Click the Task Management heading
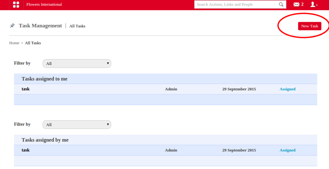The image size is (329, 169). [40, 26]
